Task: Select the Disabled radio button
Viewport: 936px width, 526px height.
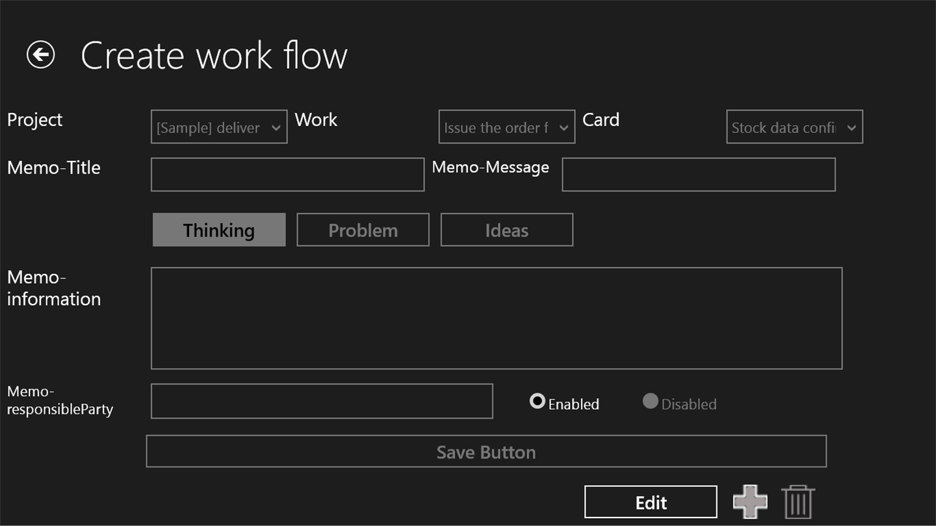Action: pos(650,401)
